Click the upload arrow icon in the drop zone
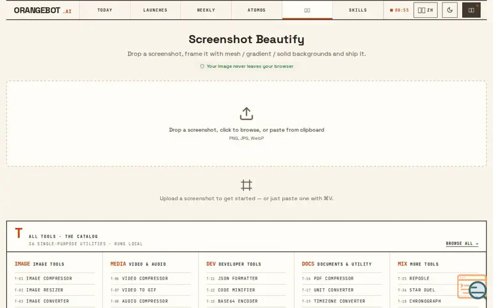The height and width of the screenshot is (308, 493). click(x=246, y=113)
